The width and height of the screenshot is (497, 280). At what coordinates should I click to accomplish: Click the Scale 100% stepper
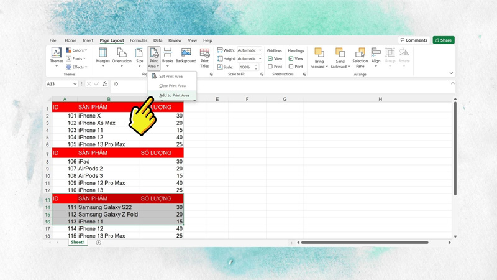coord(256,67)
